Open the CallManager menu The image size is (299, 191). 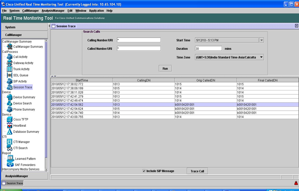point(30,11)
